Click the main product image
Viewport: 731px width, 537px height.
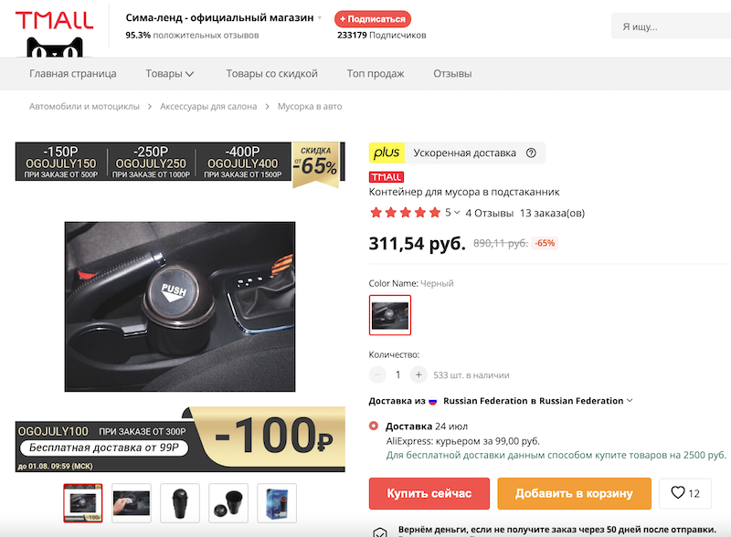click(x=180, y=307)
